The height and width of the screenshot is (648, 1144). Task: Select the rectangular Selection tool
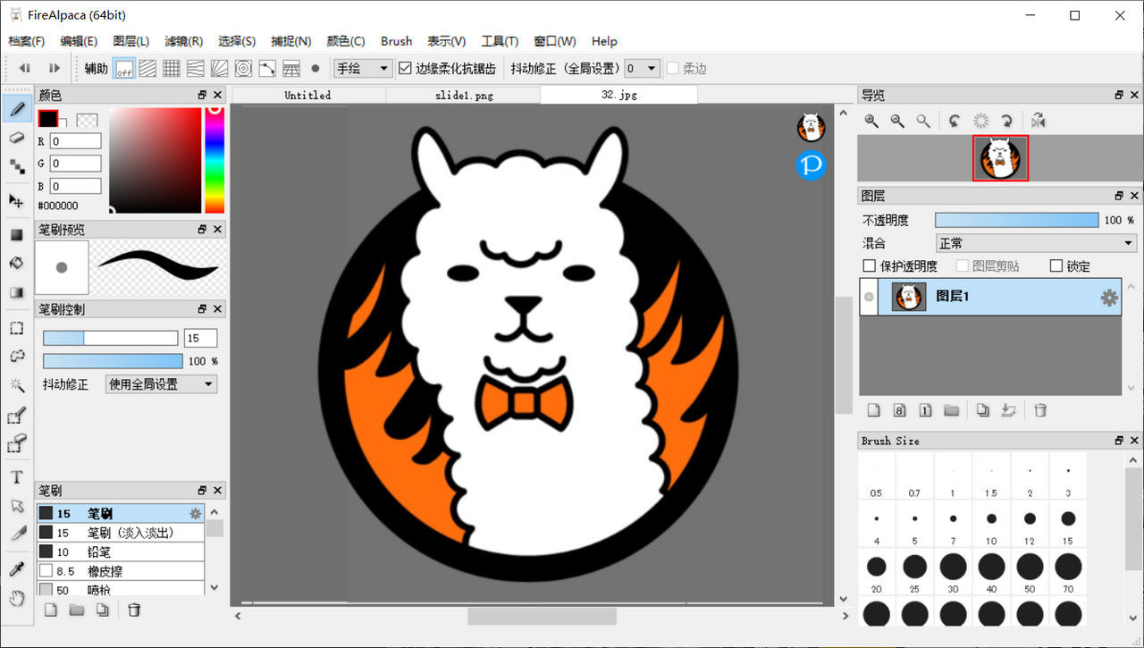click(x=17, y=328)
